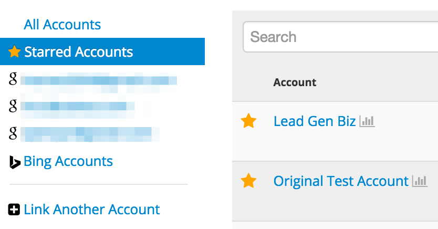Viewport: 438px width, 229px height.
Task: Open the Lead Gen Biz account
Action: (315, 121)
